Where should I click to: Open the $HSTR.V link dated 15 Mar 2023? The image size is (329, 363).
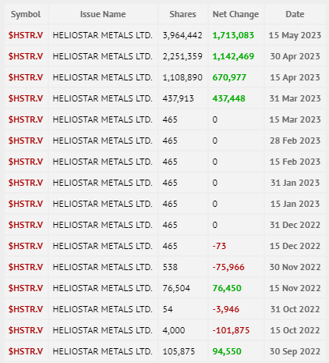coord(26,119)
